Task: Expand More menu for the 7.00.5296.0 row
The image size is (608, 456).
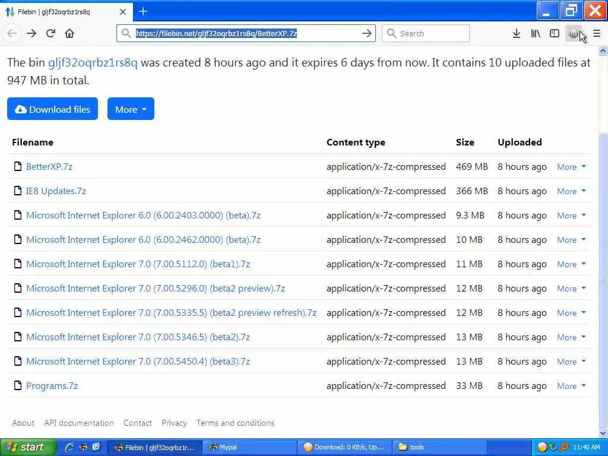Action: (x=571, y=289)
